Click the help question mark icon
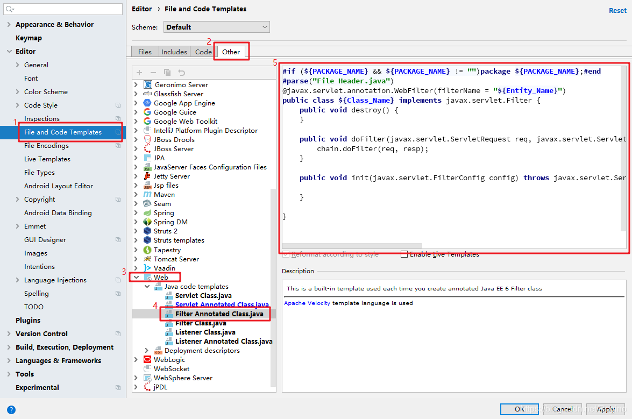The image size is (632, 419). [x=11, y=410]
